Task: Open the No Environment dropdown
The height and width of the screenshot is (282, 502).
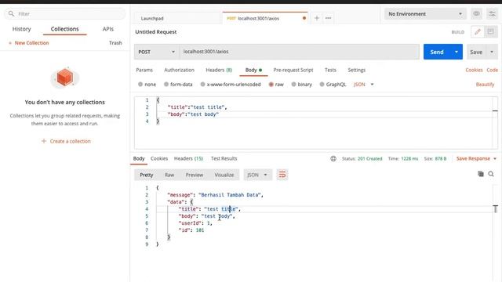Action: [x=425, y=14]
